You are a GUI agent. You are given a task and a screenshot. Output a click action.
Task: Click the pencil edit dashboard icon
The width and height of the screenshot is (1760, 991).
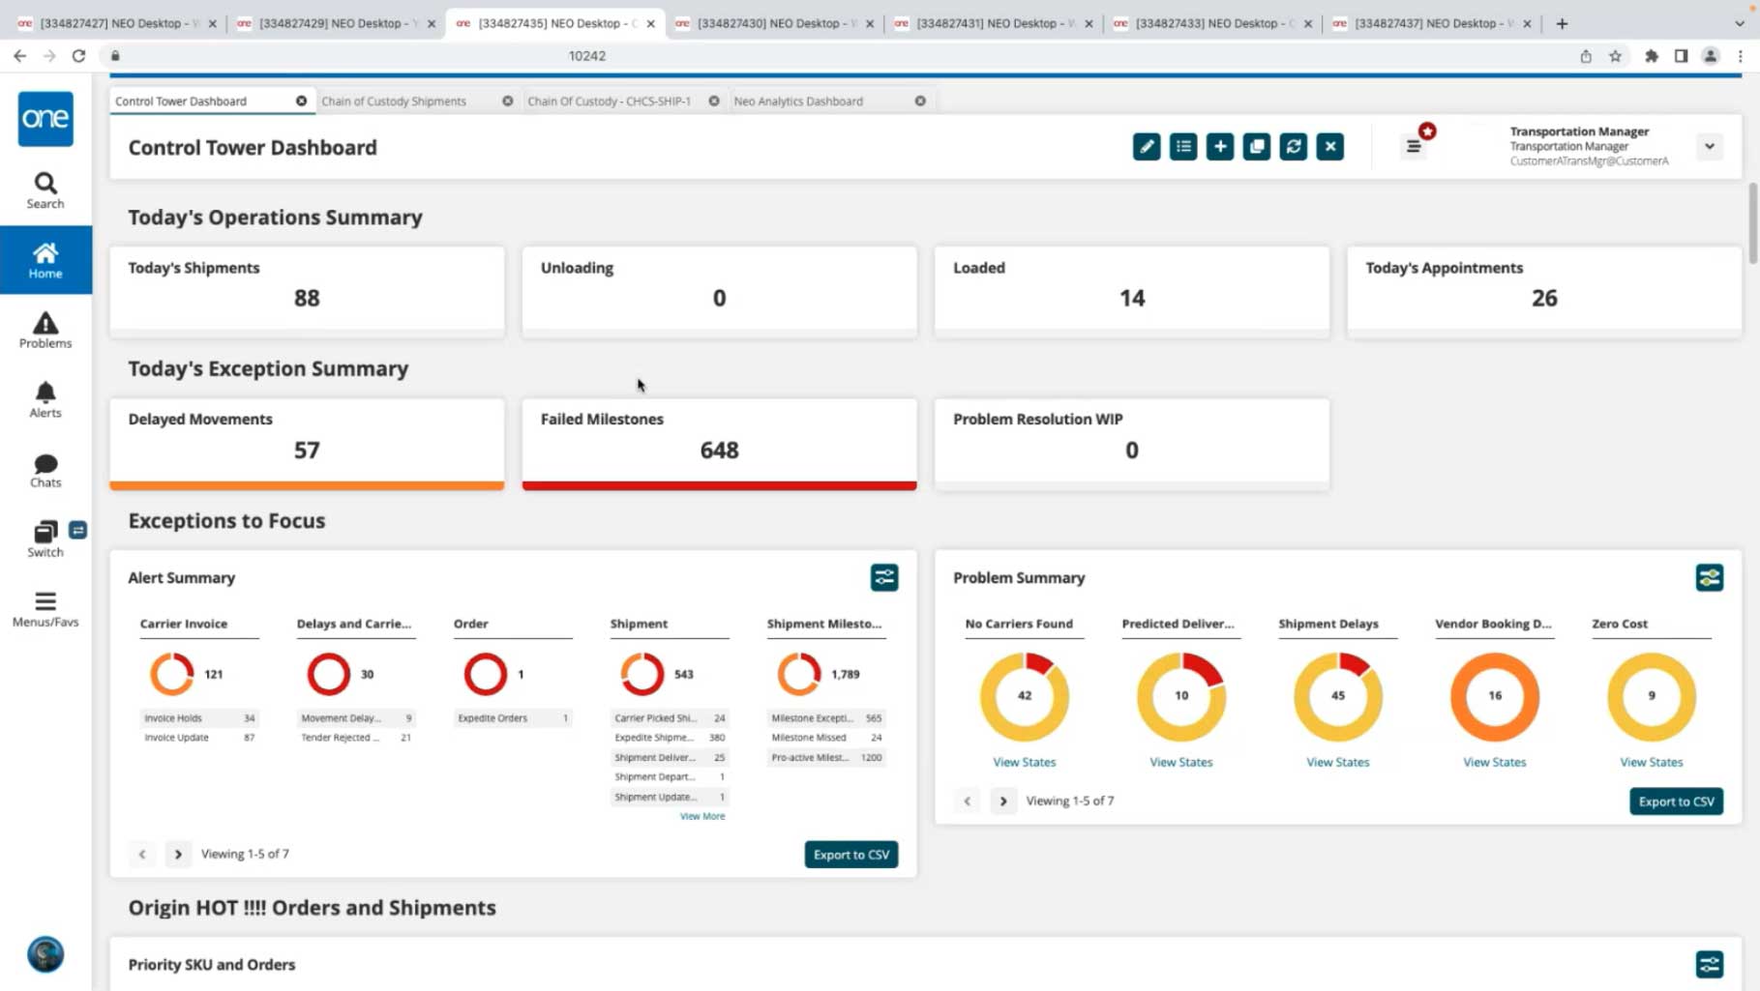[x=1147, y=147]
